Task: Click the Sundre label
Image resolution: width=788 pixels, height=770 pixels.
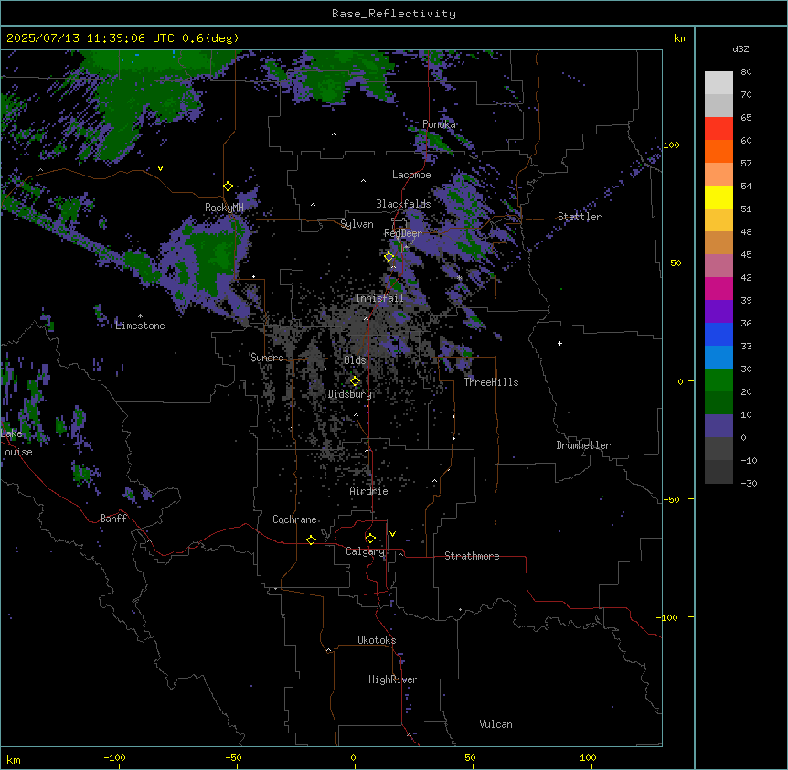Action: (267, 358)
